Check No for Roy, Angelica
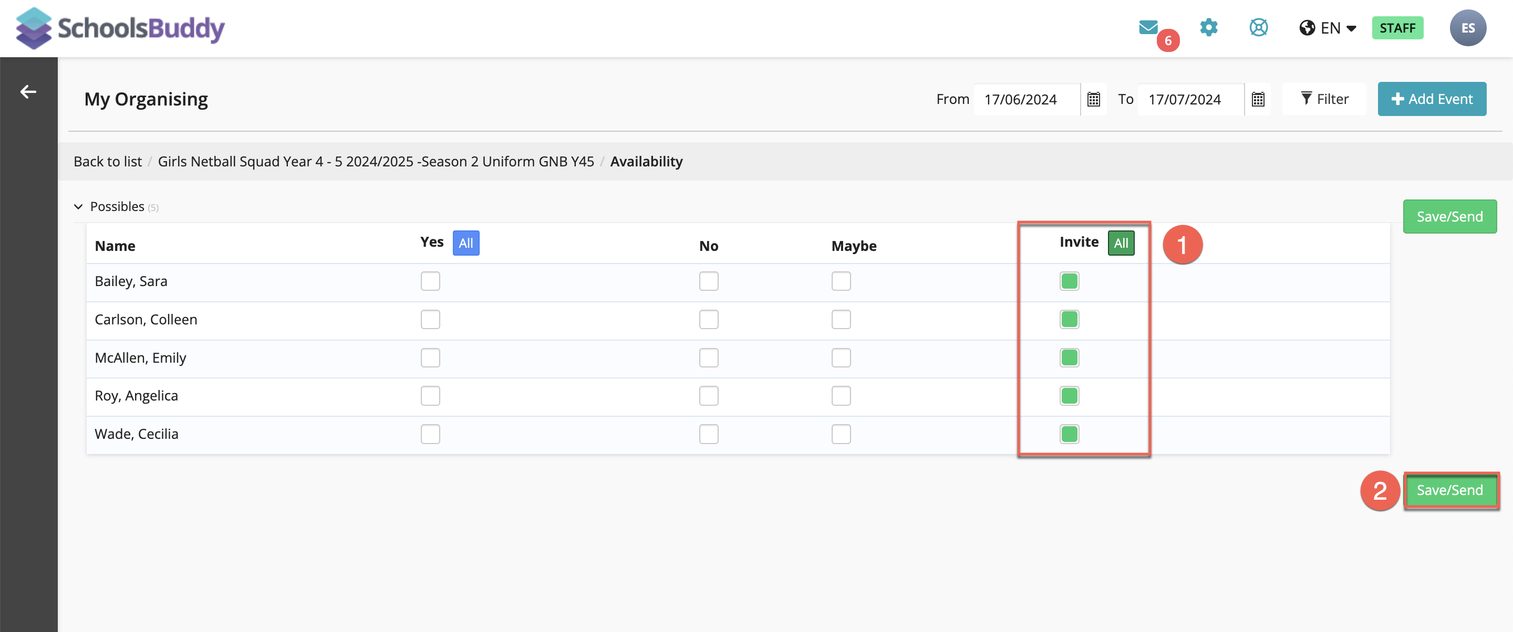The height and width of the screenshot is (632, 1513). coord(708,395)
